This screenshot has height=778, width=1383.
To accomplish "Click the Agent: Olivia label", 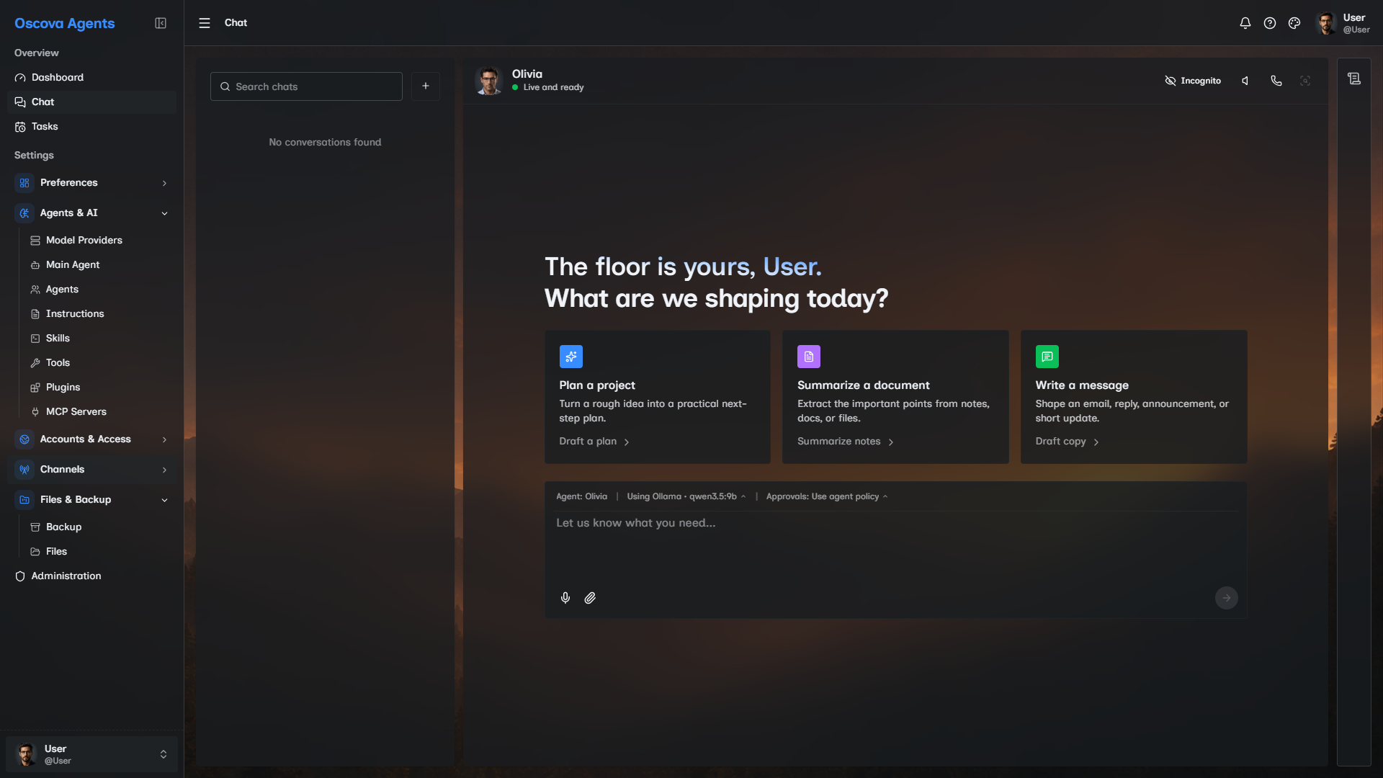I will [581, 496].
